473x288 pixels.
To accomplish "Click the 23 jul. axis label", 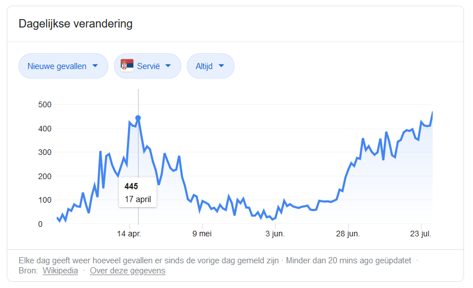I will coord(421,234).
